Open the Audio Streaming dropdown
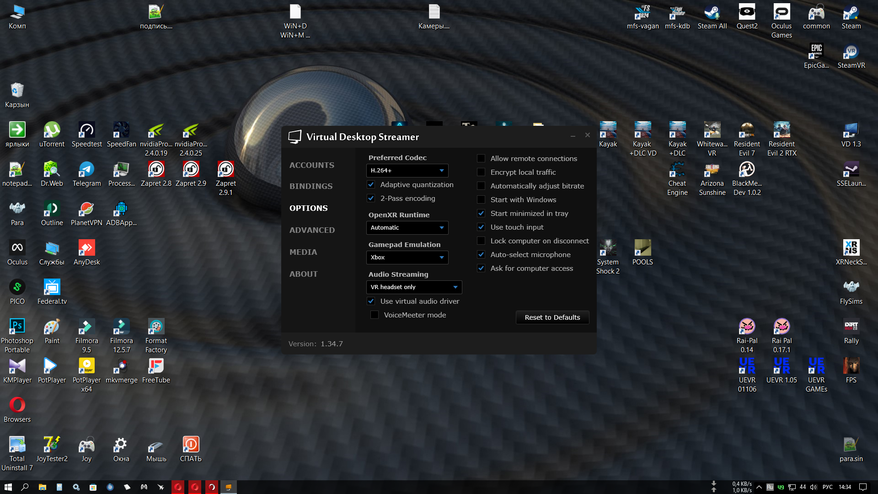878x494 pixels. [414, 287]
